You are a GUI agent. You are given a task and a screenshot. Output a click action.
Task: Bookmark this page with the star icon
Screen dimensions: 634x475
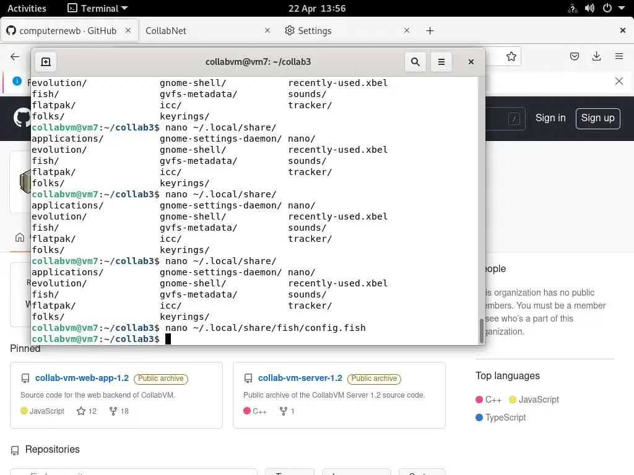(x=511, y=56)
